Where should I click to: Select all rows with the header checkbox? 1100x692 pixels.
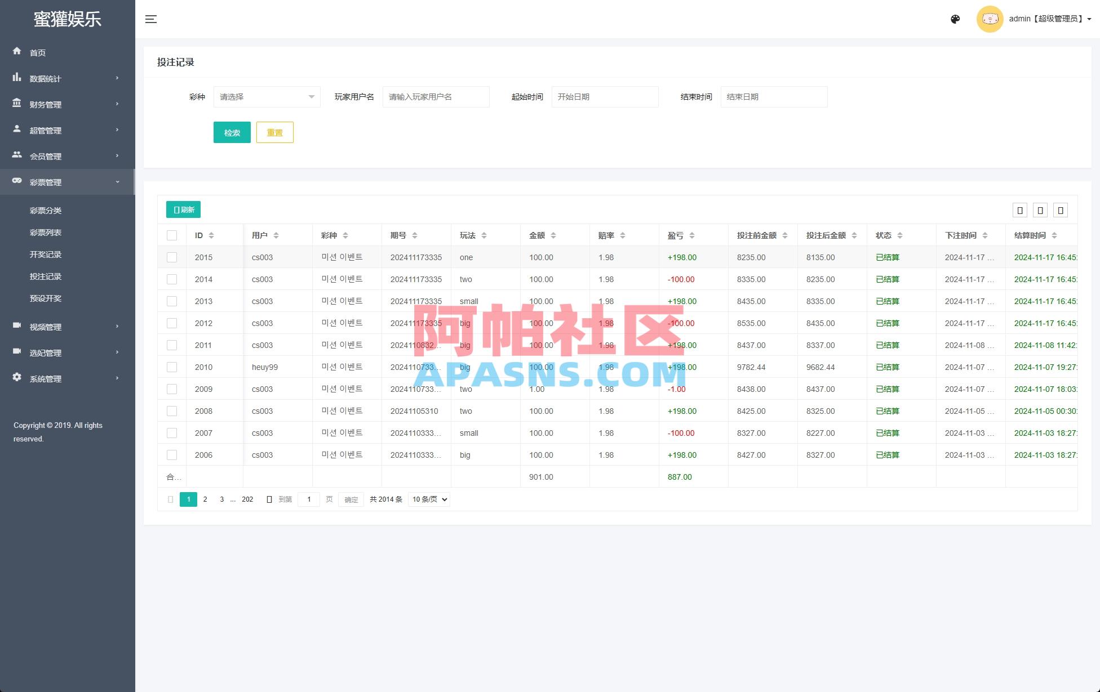[172, 235]
